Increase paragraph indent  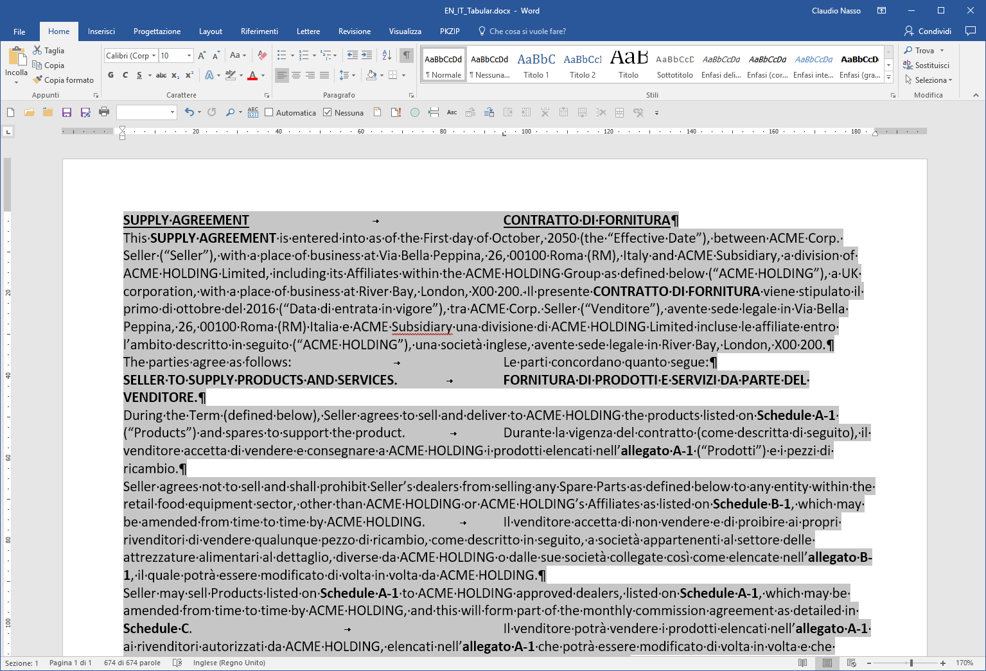pos(367,56)
